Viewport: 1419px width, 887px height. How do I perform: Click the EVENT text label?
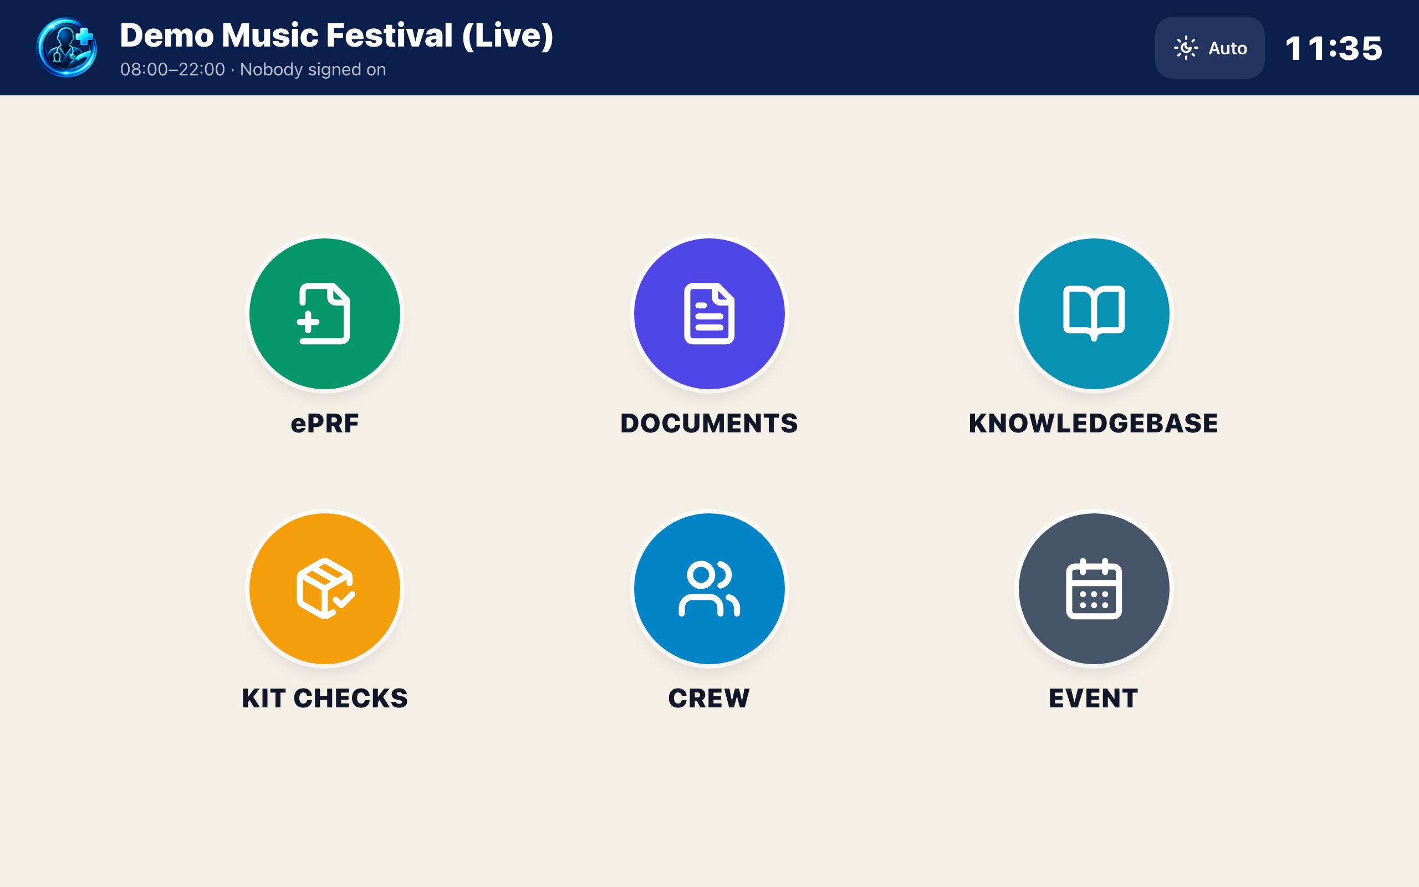point(1094,698)
